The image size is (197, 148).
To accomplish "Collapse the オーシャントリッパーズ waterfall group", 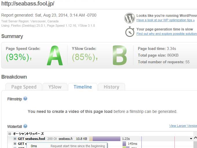I will [10, 134].
